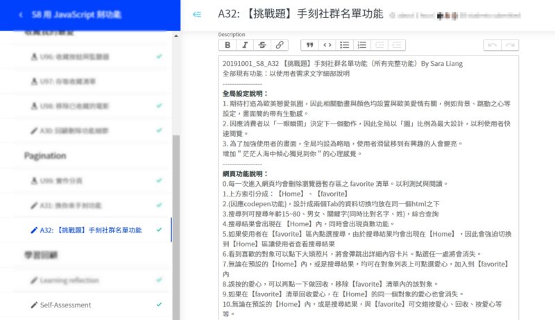Redo the last edit in the editor
The height and width of the screenshot is (320, 555).
click(x=510, y=45)
